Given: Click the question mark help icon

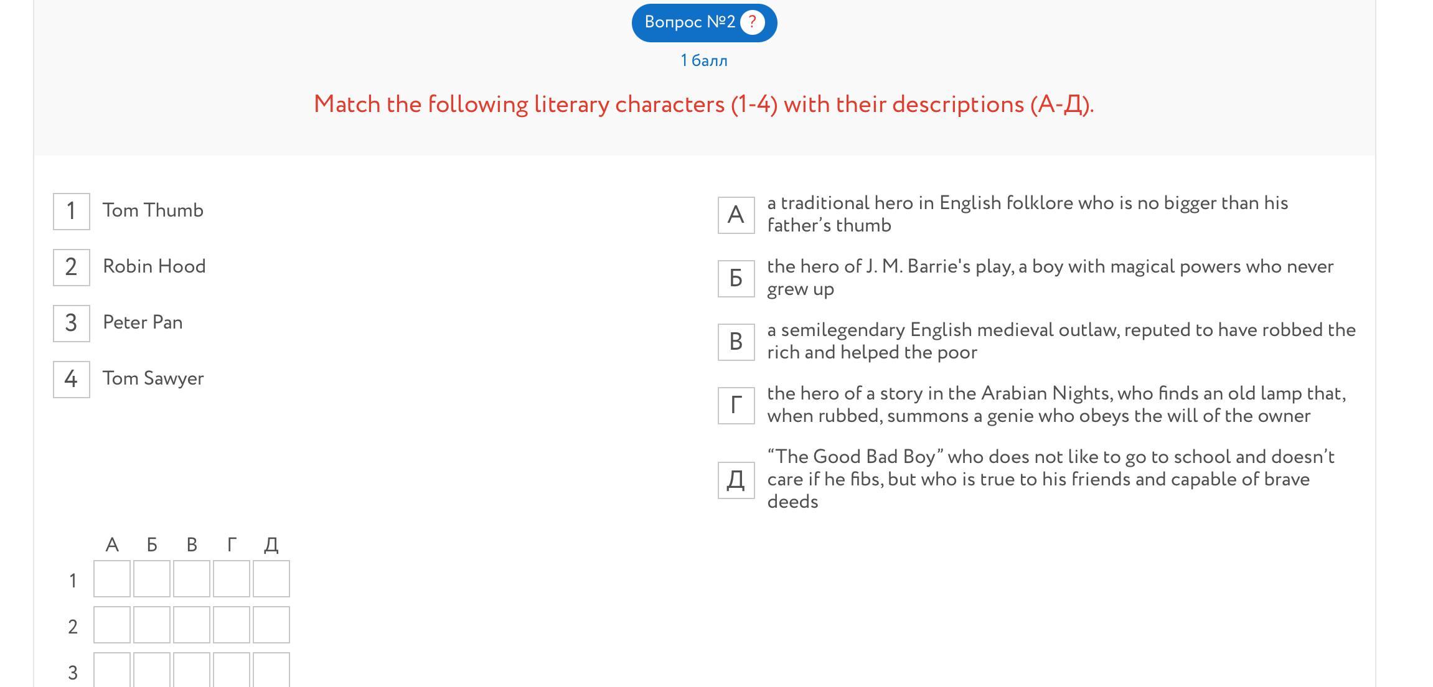Looking at the screenshot, I should coord(752,23).
